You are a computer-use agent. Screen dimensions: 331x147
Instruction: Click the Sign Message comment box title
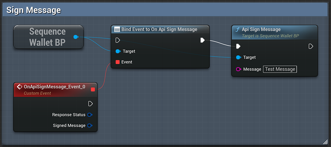click(x=33, y=10)
